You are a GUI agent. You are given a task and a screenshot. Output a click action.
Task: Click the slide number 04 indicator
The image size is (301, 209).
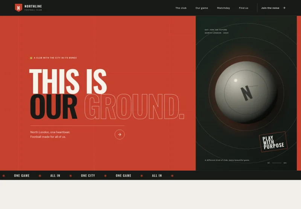point(285,163)
